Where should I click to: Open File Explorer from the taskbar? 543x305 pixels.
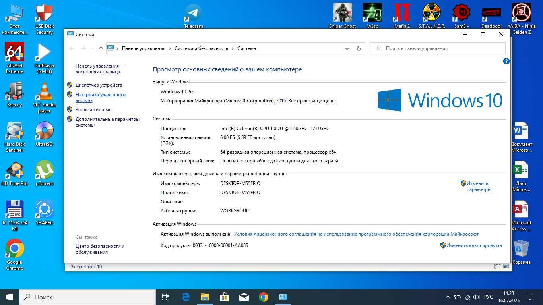[205, 297]
